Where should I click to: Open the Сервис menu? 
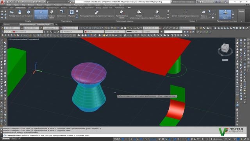48,5
